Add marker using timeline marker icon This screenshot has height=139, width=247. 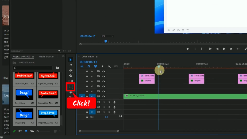[x=103, y=66]
